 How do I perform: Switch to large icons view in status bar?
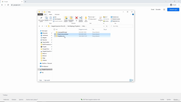pyautogui.click(x=133, y=80)
